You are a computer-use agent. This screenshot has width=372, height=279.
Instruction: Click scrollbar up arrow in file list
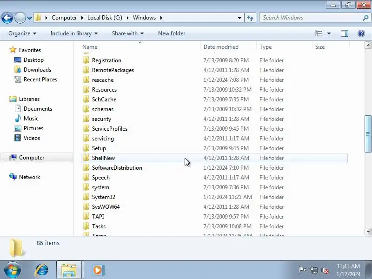(368, 45)
